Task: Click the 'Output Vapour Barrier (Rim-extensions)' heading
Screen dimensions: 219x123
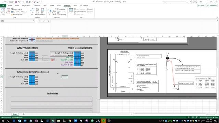Action: (x=33, y=72)
